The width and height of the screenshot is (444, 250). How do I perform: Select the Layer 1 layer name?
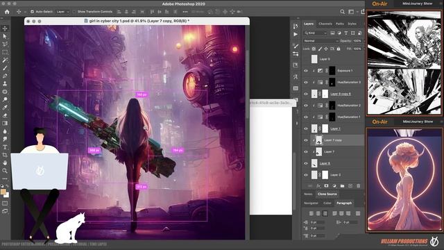pyautogui.click(x=335, y=128)
